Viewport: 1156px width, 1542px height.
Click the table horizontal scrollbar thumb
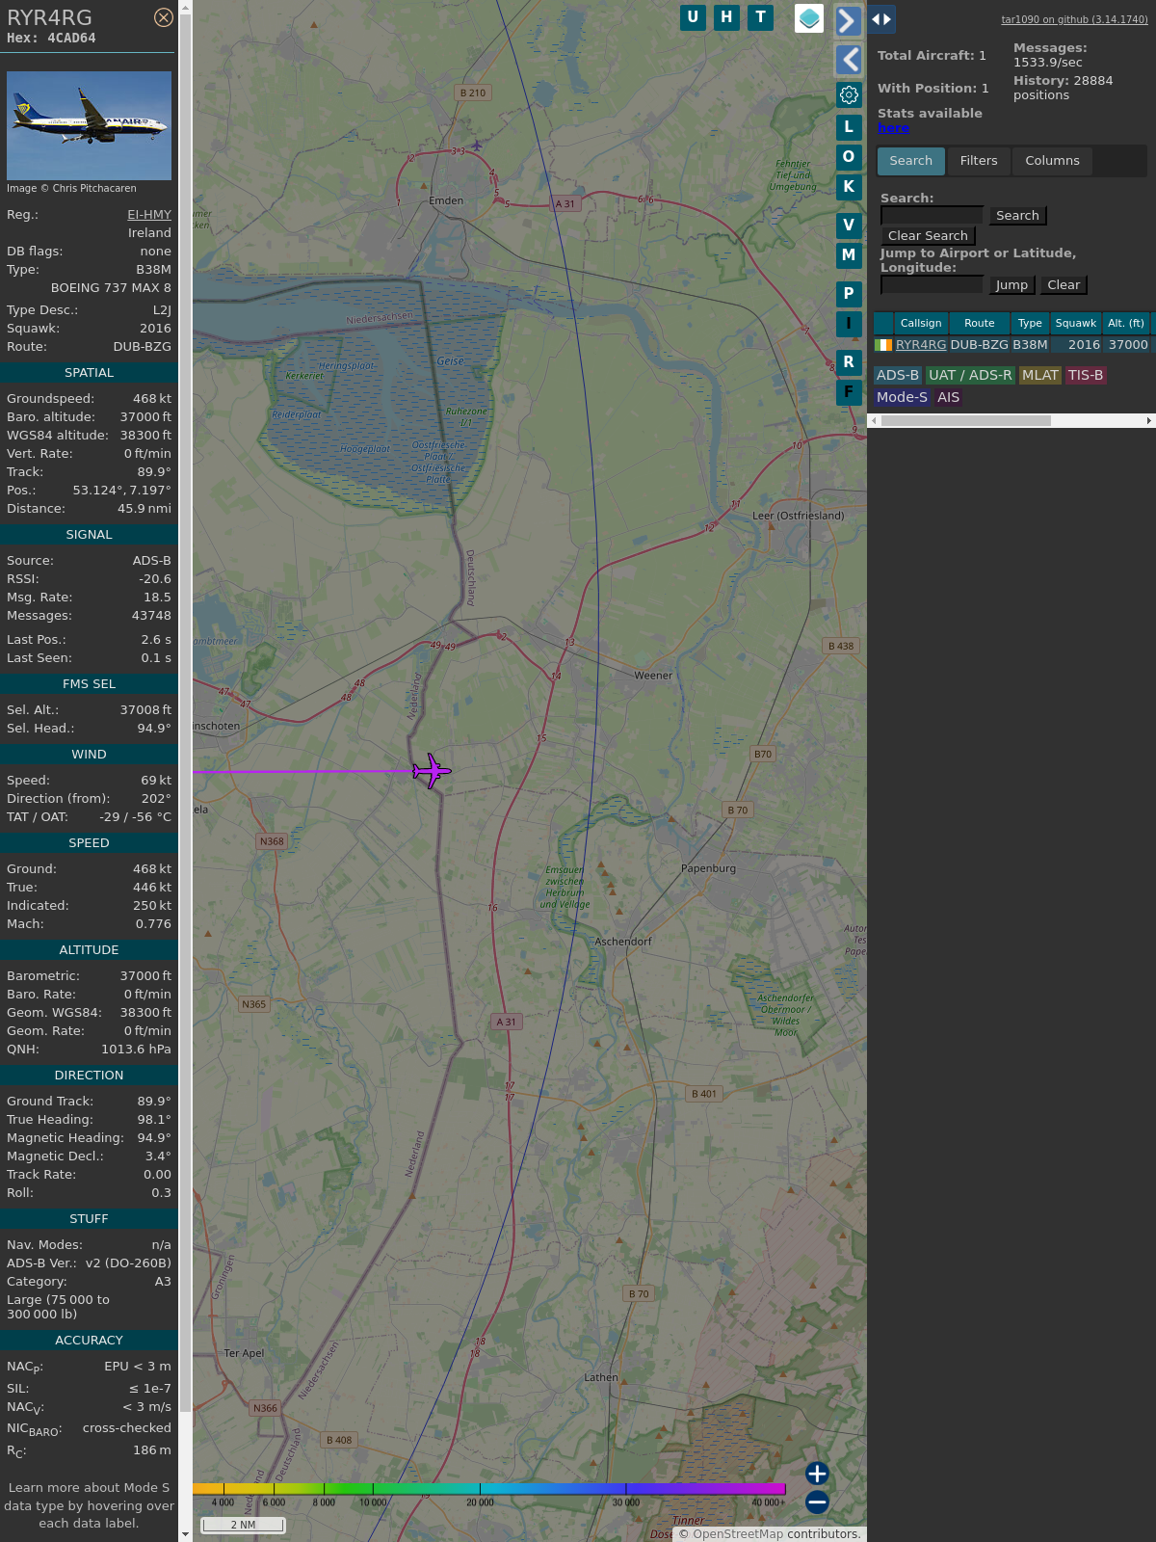click(x=966, y=420)
